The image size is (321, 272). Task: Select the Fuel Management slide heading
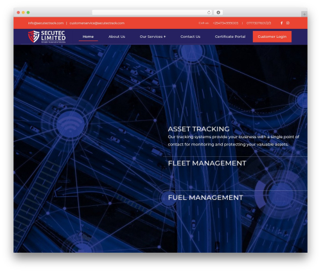pos(205,197)
